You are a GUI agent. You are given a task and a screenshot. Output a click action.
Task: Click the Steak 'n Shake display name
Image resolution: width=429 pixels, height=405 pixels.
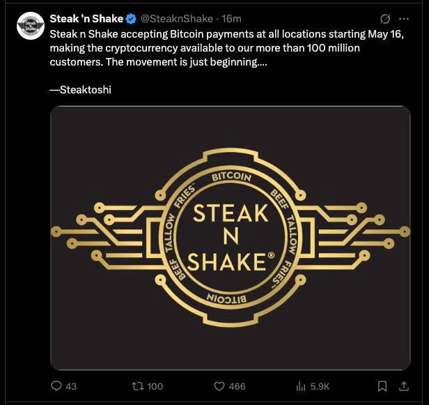point(86,19)
